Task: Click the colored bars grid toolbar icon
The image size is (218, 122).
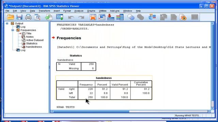Action: [x=120, y=17]
